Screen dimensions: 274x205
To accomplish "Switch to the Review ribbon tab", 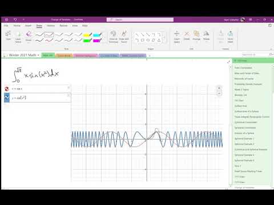I will coord(63,26).
